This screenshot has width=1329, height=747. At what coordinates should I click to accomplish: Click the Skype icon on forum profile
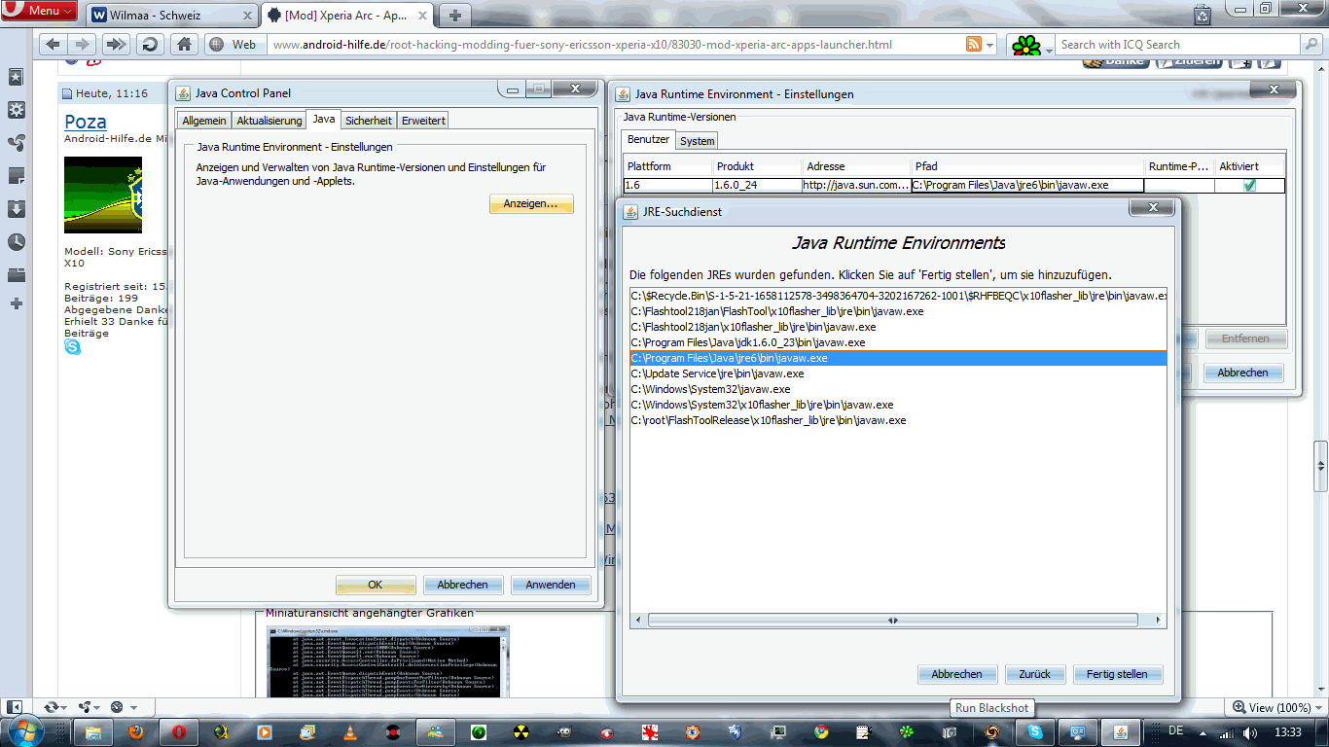coord(73,347)
